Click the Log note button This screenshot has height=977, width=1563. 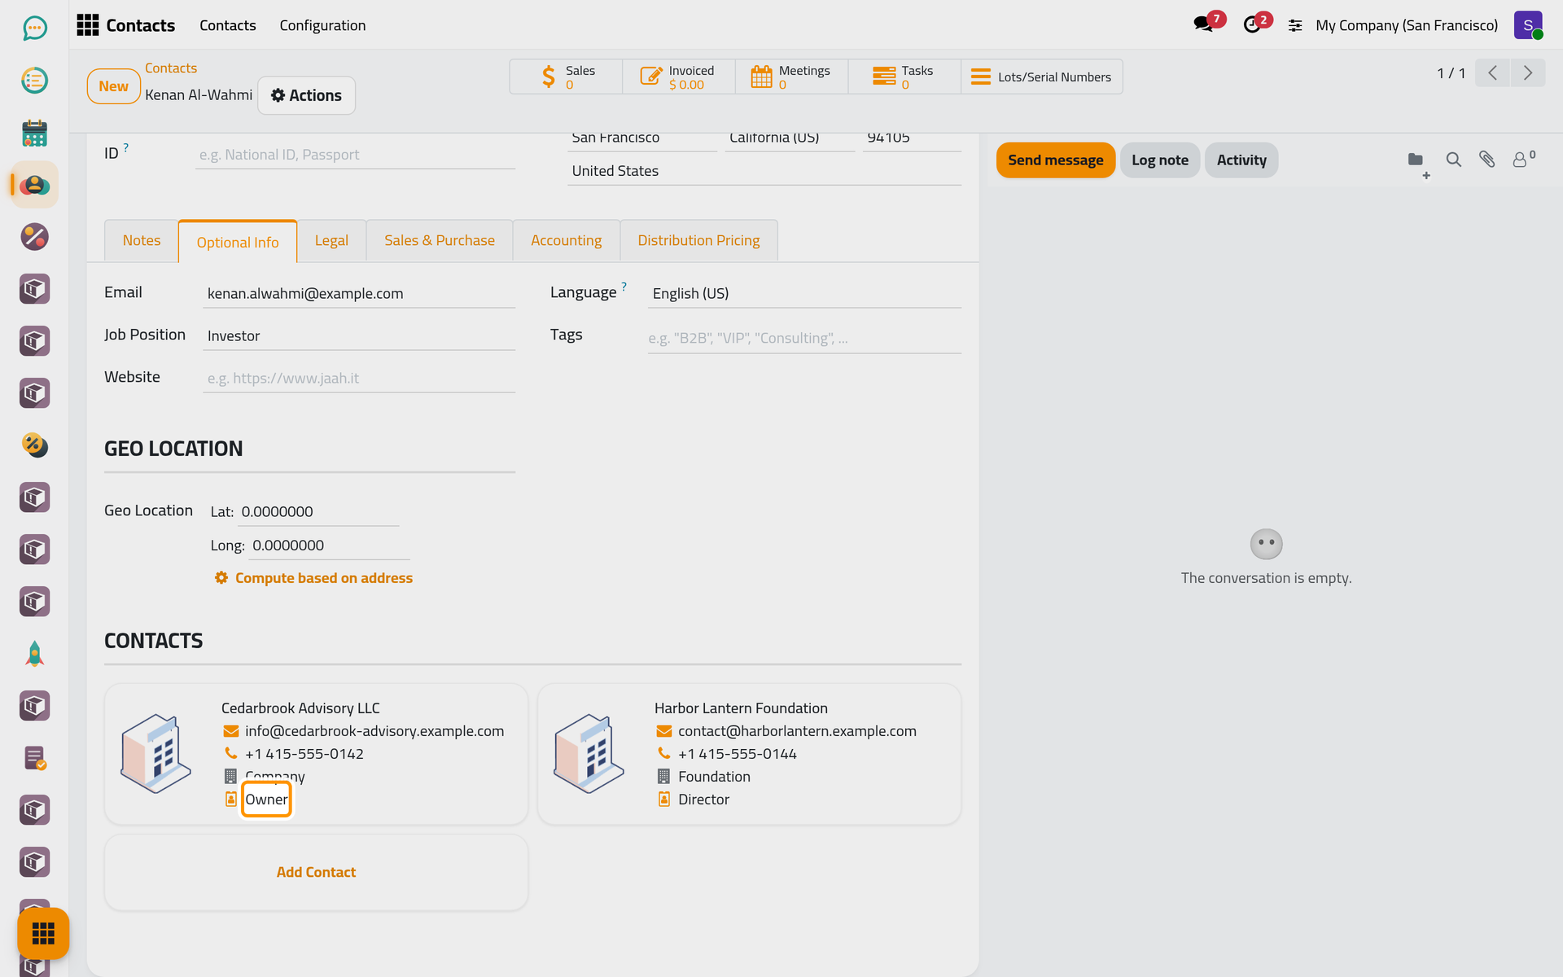coord(1159,160)
